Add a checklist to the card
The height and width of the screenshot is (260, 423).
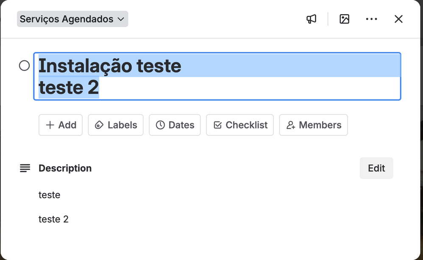(x=239, y=125)
